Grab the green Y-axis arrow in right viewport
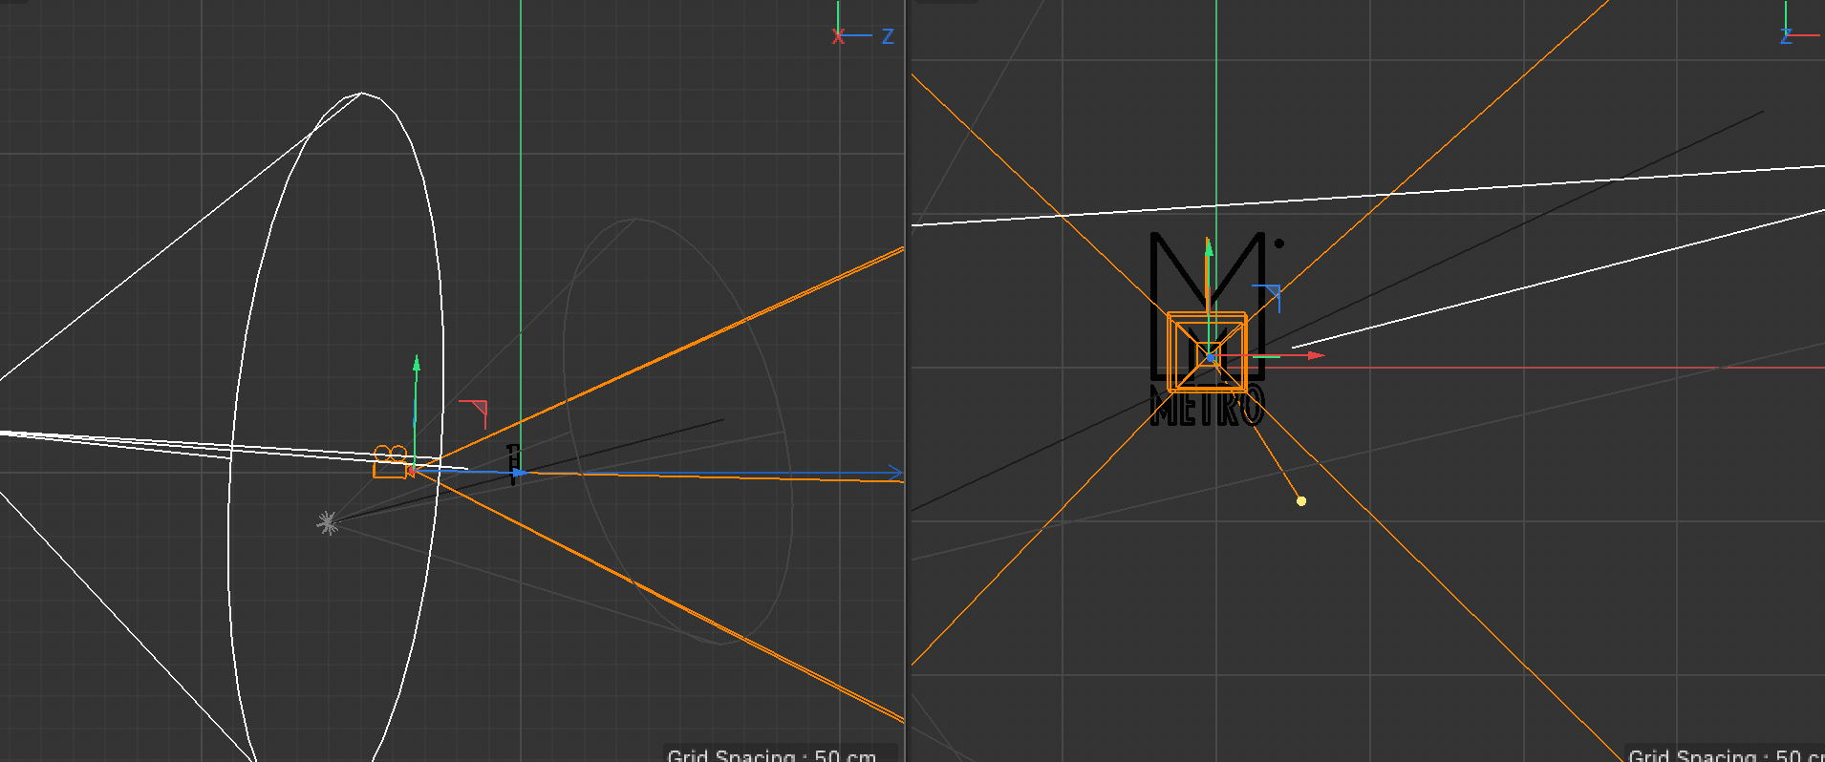This screenshot has width=1825, height=762. [x=1209, y=248]
